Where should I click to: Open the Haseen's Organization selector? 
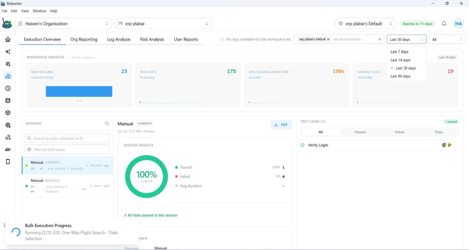coord(64,23)
